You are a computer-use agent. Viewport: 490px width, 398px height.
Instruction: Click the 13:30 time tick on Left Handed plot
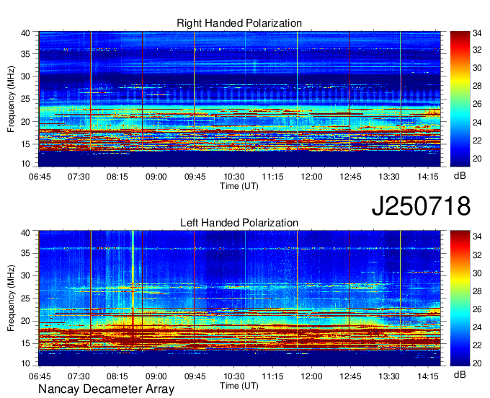pos(389,376)
